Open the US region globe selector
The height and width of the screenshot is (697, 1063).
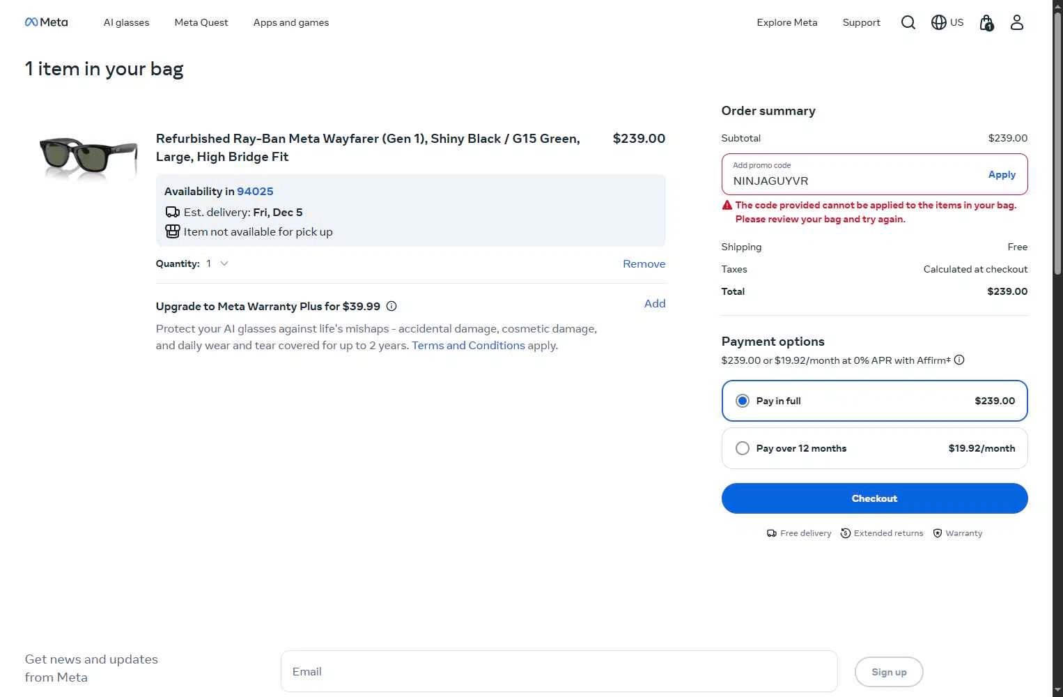tap(947, 22)
